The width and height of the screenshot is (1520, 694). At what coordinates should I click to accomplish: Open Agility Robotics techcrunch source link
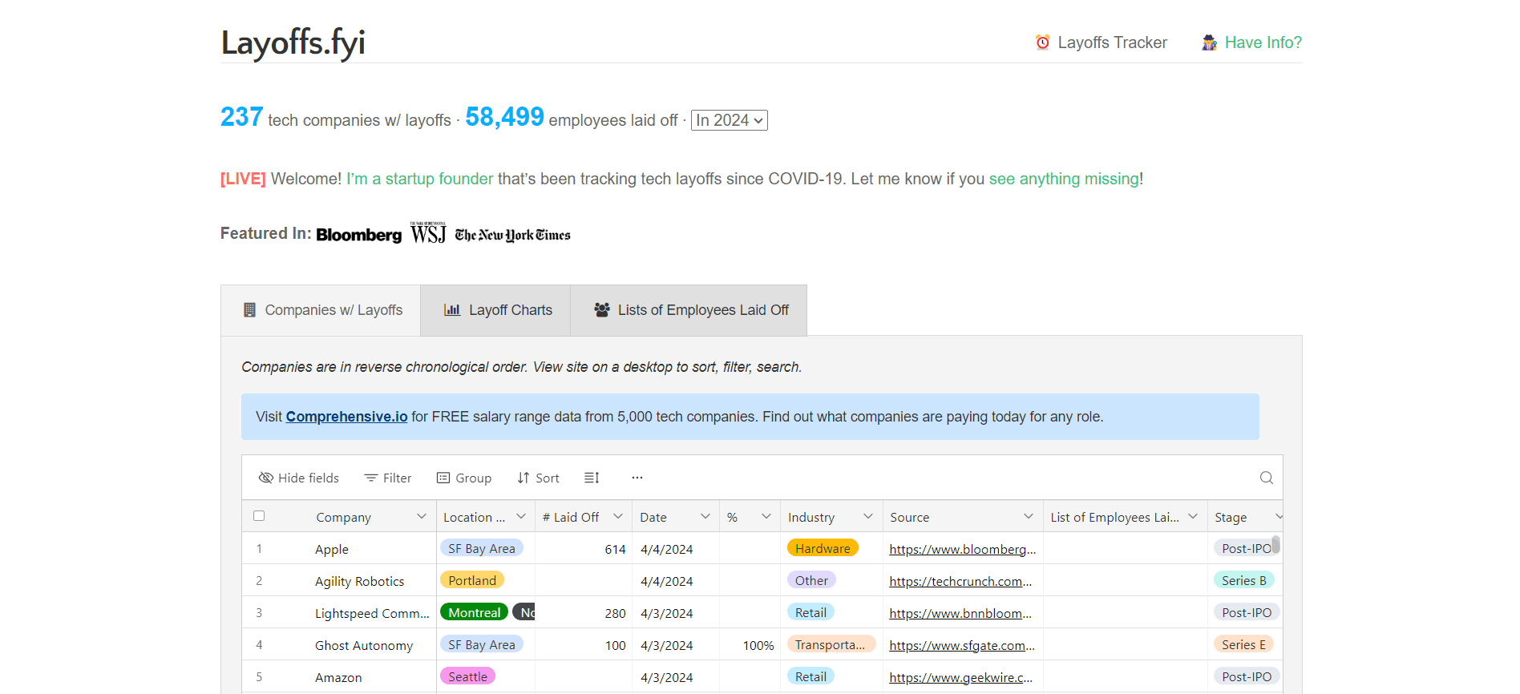[x=960, y=581]
